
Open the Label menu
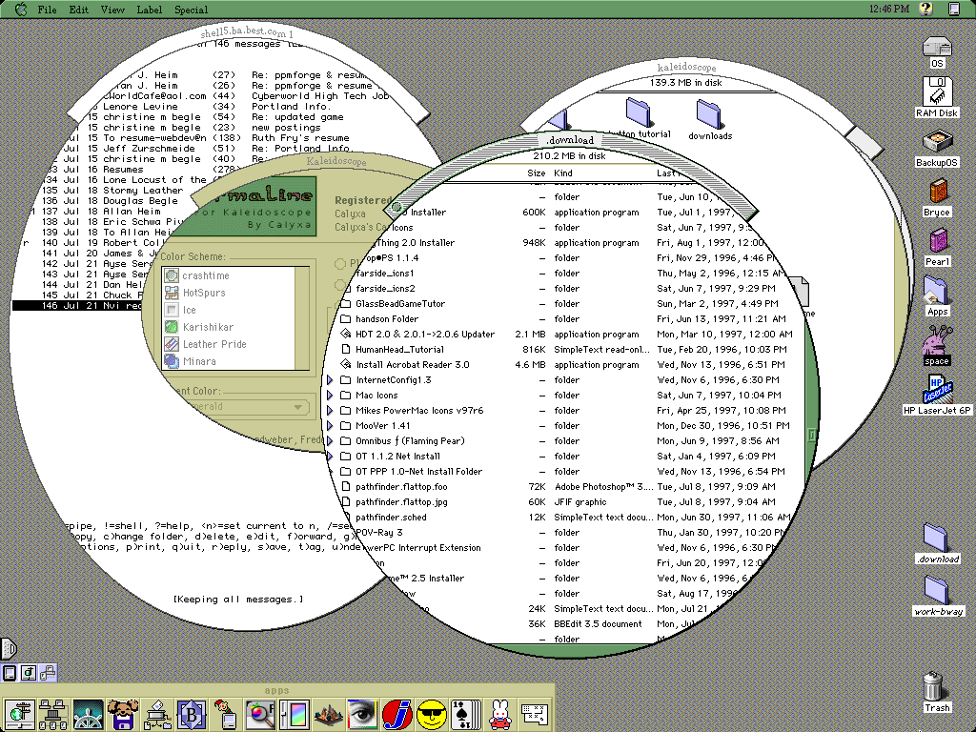point(150,10)
